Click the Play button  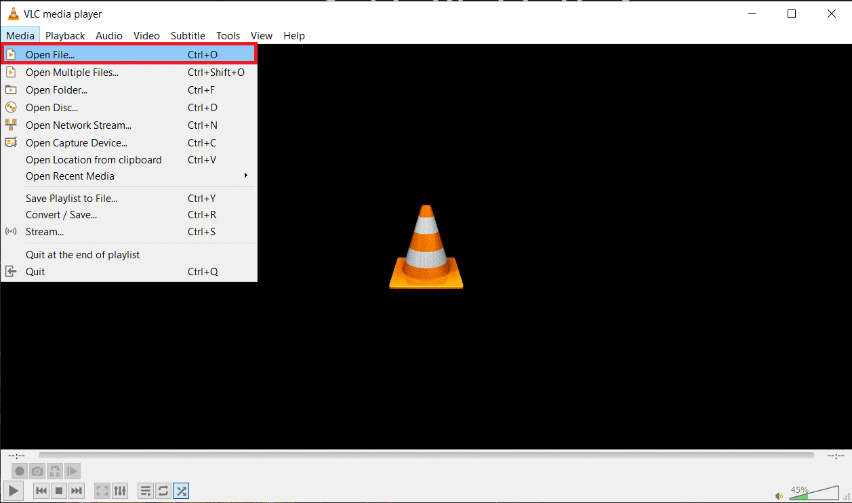(x=14, y=490)
